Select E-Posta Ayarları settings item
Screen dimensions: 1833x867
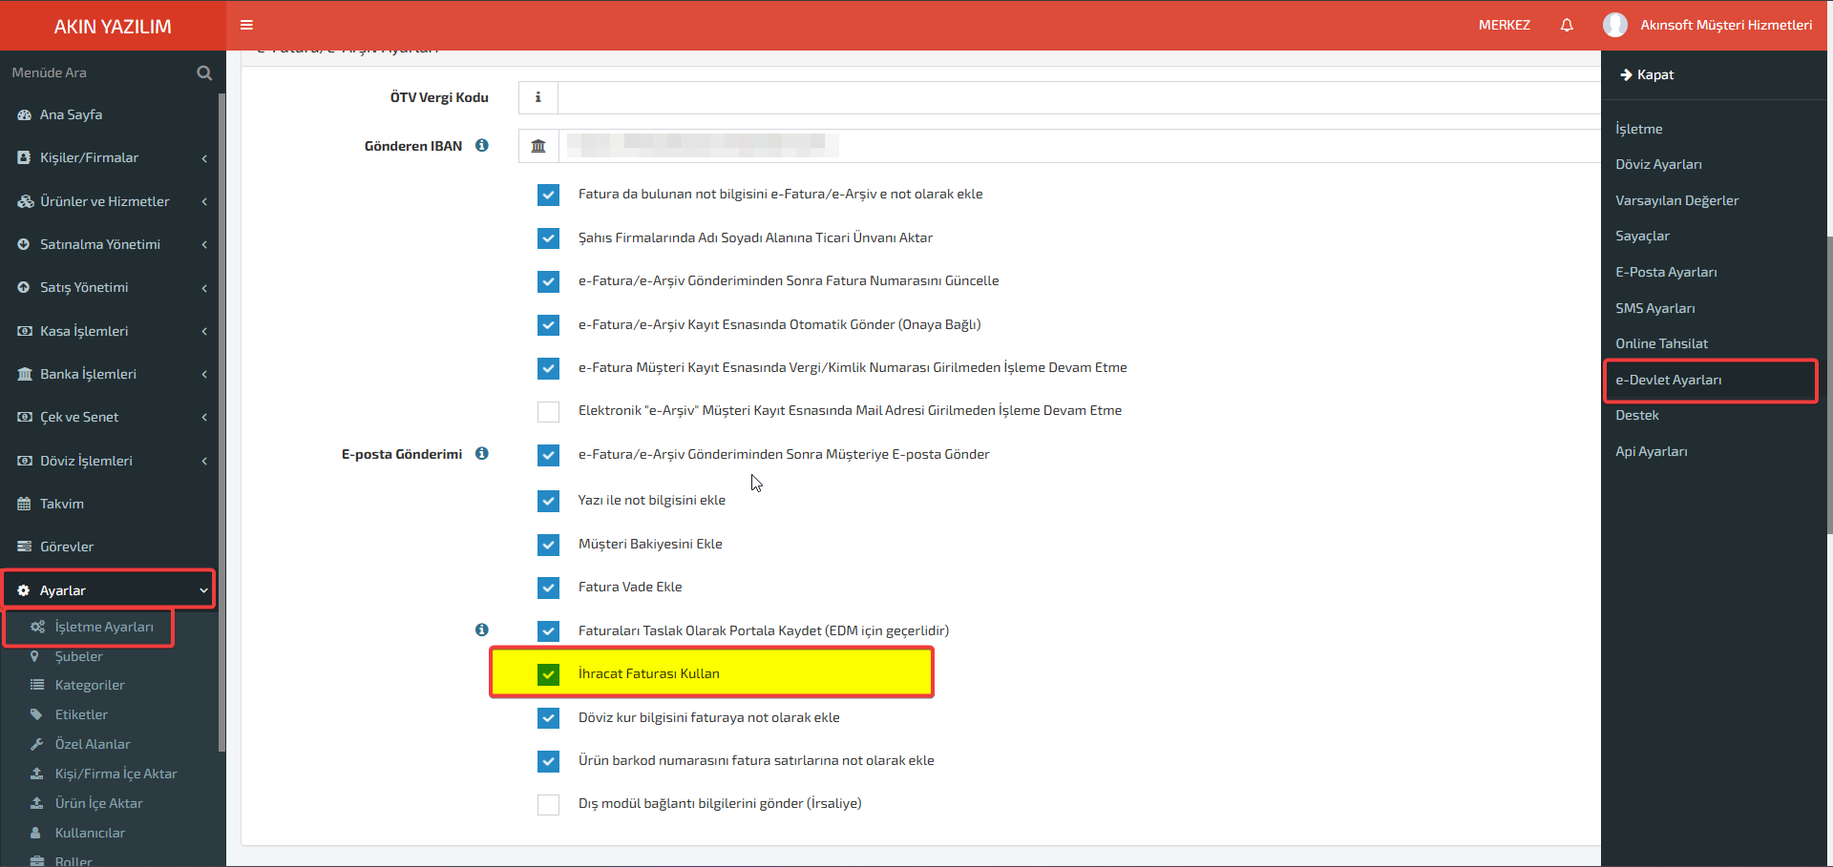1666,272
